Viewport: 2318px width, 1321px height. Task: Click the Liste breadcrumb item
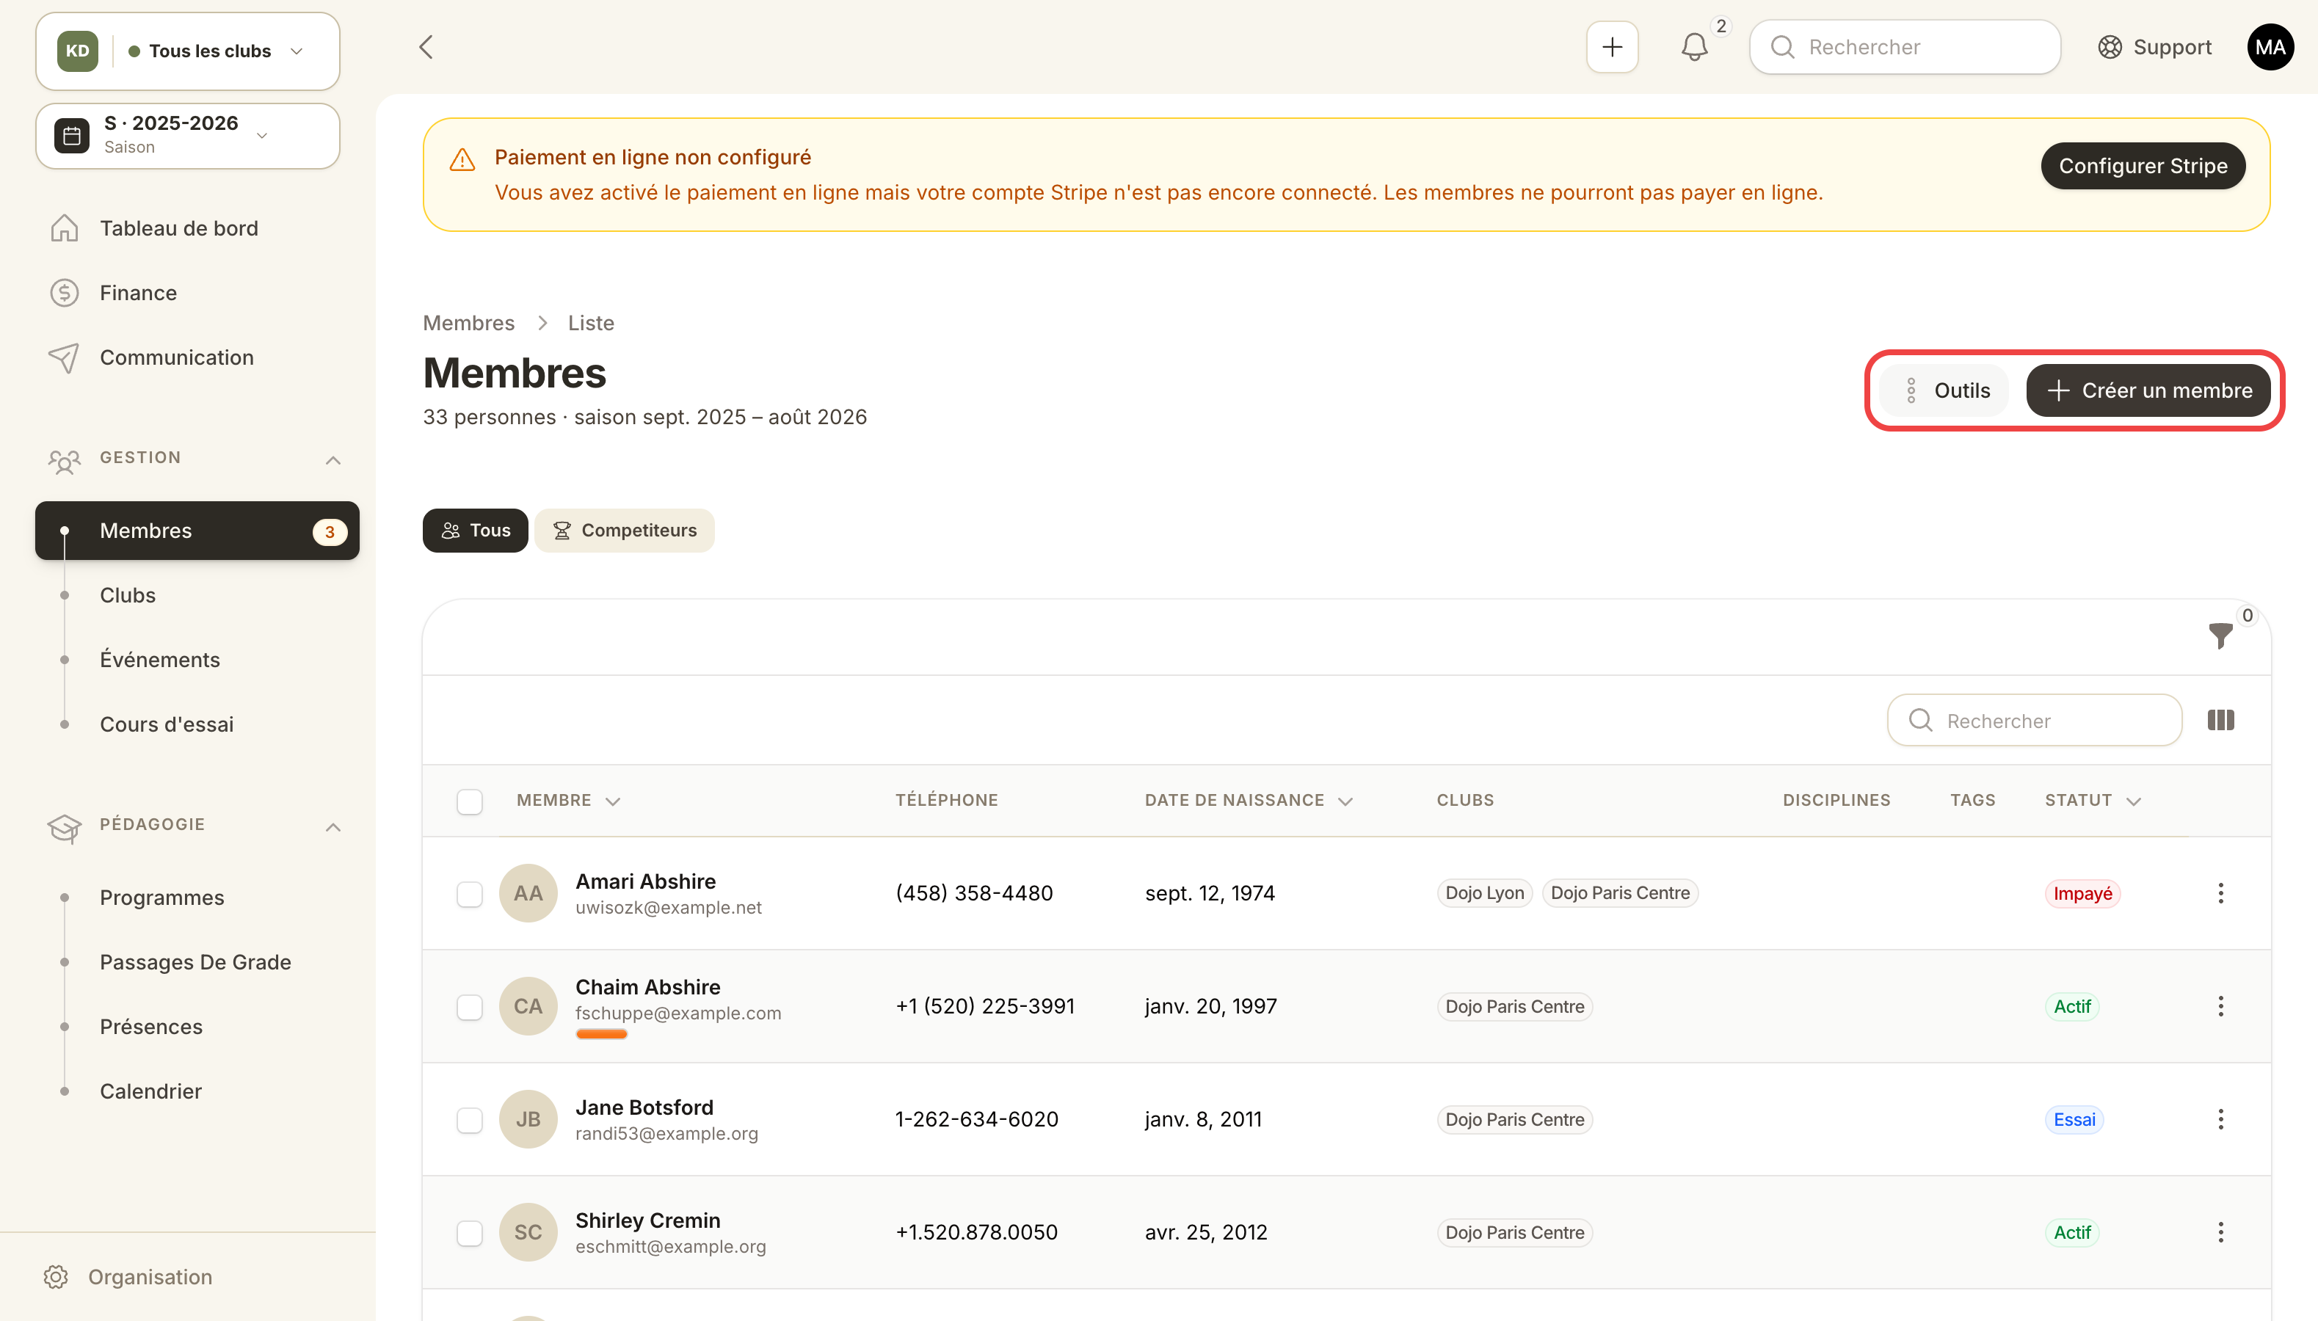click(591, 323)
